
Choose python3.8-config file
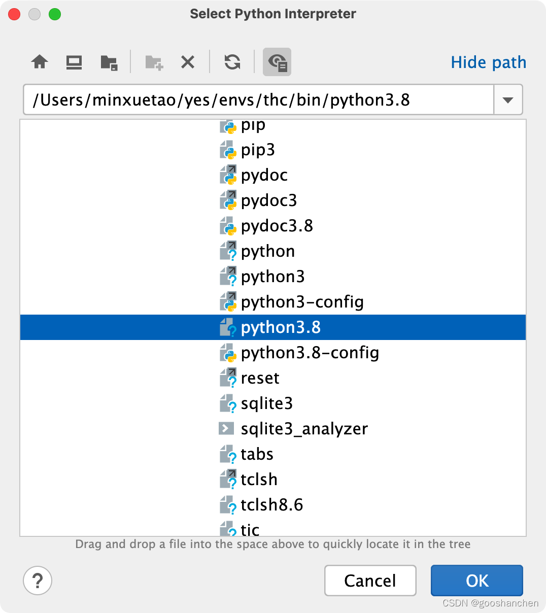pyautogui.click(x=273, y=353)
